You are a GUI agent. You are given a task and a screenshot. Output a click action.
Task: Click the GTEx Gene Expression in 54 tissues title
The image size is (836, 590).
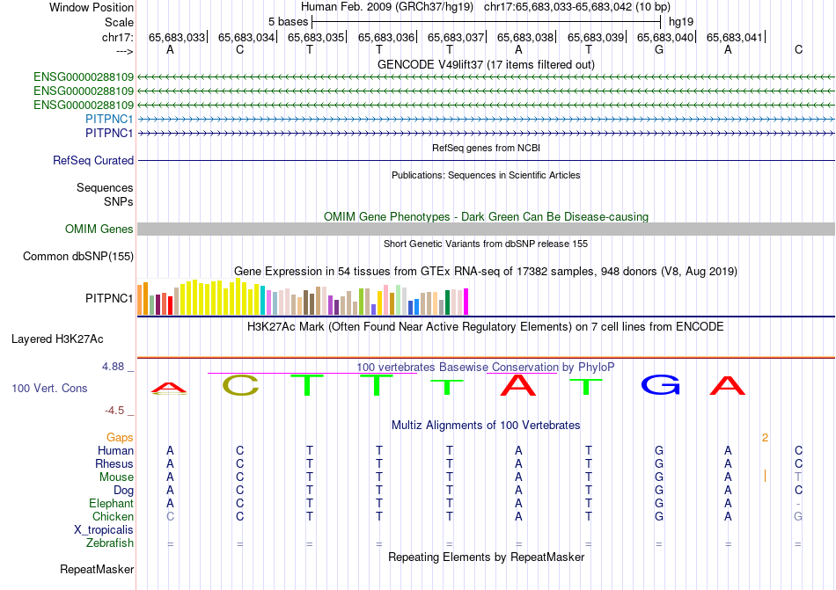click(486, 271)
